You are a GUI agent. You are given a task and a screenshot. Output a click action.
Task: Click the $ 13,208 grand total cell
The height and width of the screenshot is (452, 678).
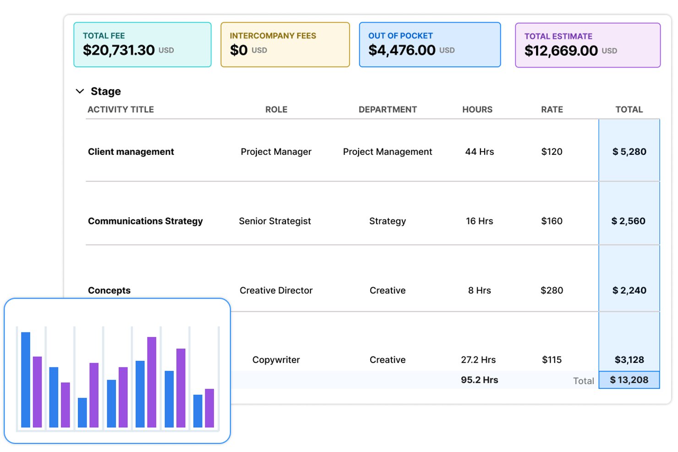tap(629, 380)
